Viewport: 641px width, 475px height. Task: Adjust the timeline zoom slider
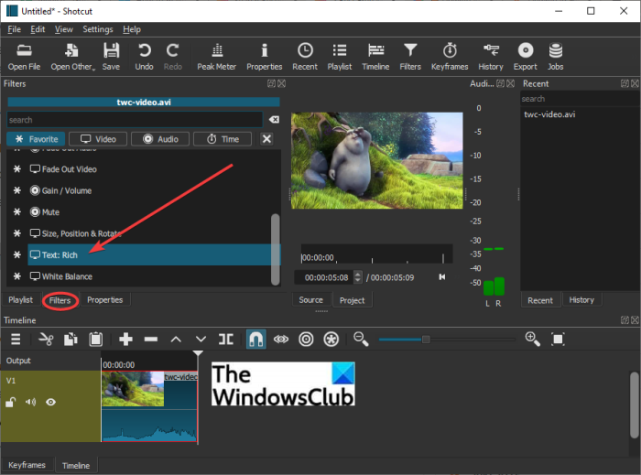tap(426, 340)
